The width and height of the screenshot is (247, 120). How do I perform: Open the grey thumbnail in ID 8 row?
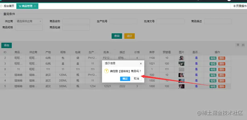coord(182,69)
